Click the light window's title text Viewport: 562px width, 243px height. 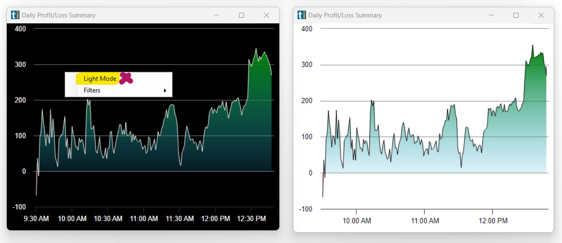tap(345, 15)
